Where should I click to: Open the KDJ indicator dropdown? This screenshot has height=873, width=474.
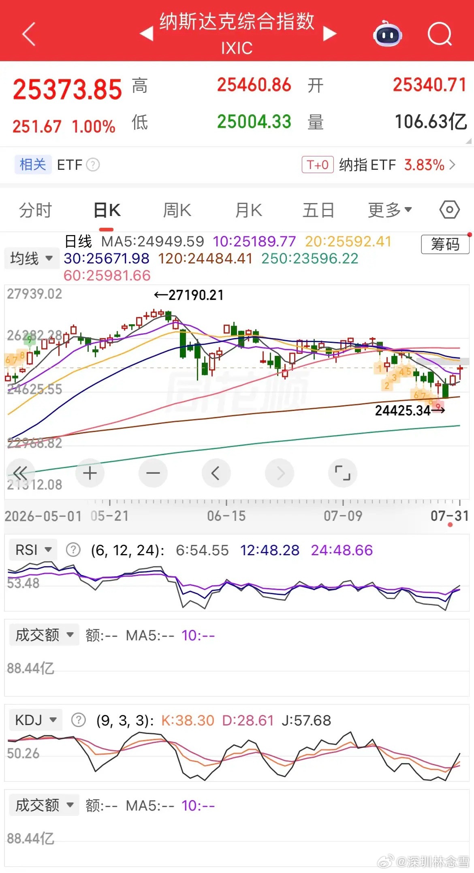36,720
